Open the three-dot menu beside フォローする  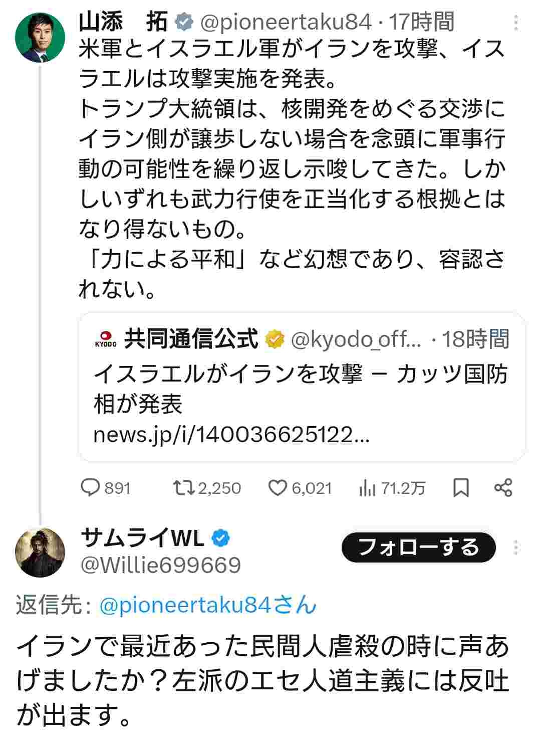click(516, 547)
